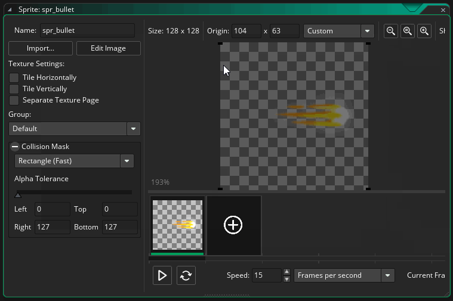The width and height of the screenshot is (453, 301).
Task: Add a new frame with the plus circle
Action: pyautogui.click(x=233, y=225)
